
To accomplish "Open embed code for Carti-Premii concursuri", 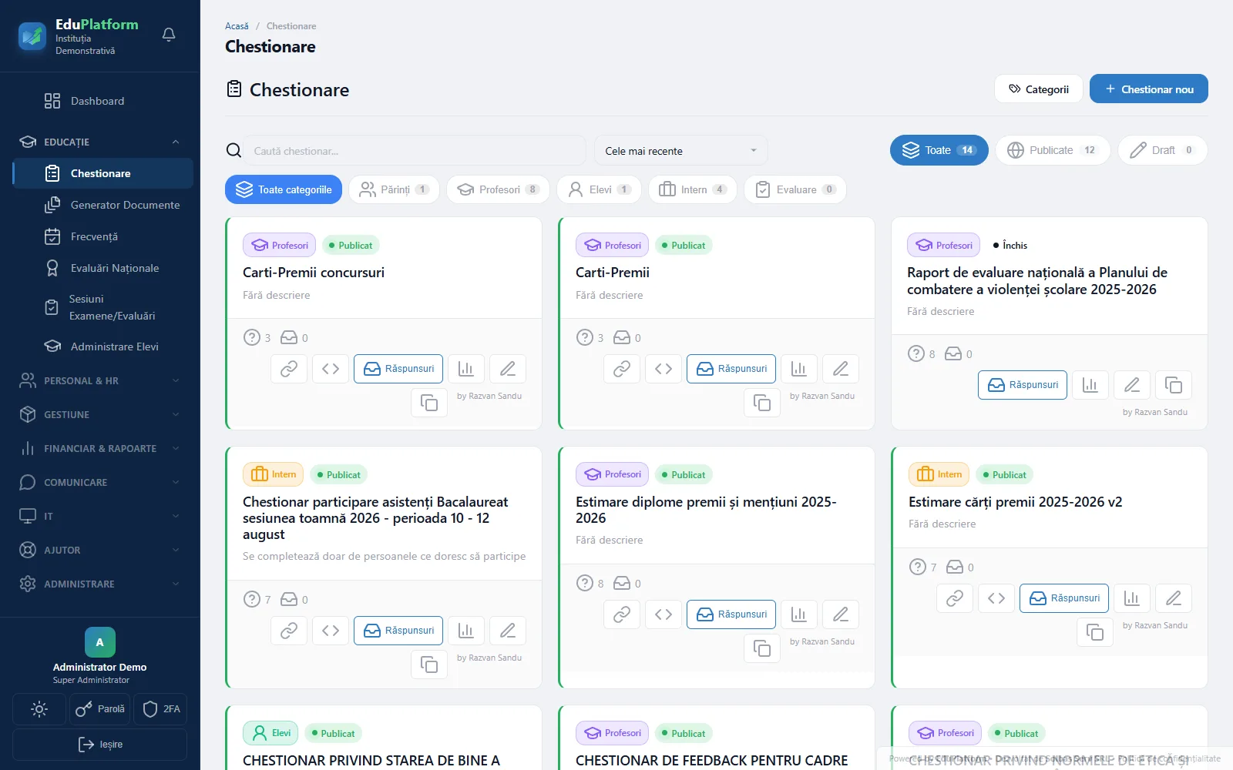I will coord(331,369).
